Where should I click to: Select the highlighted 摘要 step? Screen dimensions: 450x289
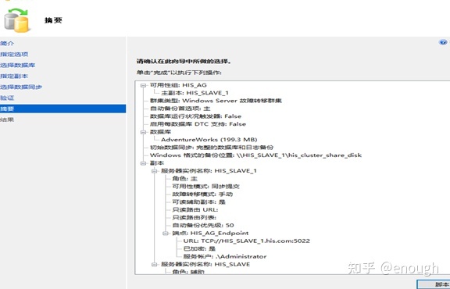[x=62, y=109]
